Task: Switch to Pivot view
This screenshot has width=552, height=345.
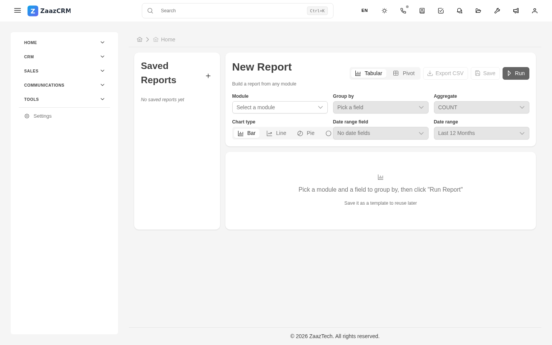Action: pos(404,73)
